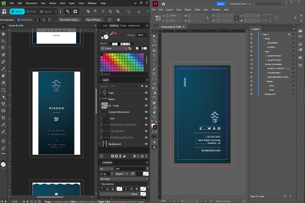Open the Opacity 100 % dropdown in Swatches
The height and width of the screenshot is (203, 305).
click(x=142, y=35)
